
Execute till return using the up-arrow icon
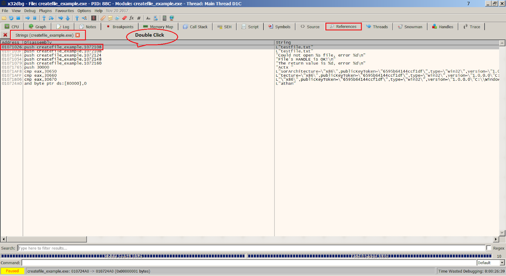[x=77, y=18]
